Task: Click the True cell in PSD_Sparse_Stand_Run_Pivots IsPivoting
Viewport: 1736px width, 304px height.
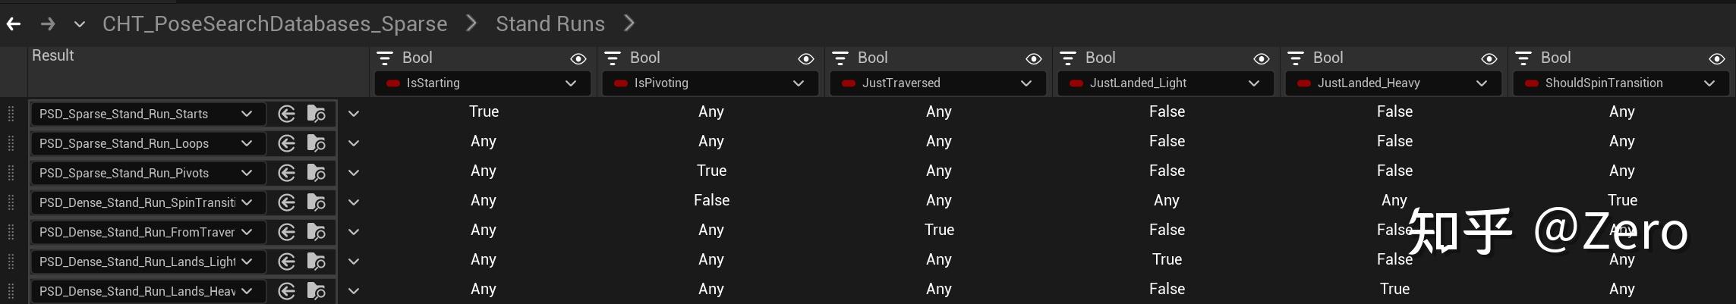Action: [711, 171]
